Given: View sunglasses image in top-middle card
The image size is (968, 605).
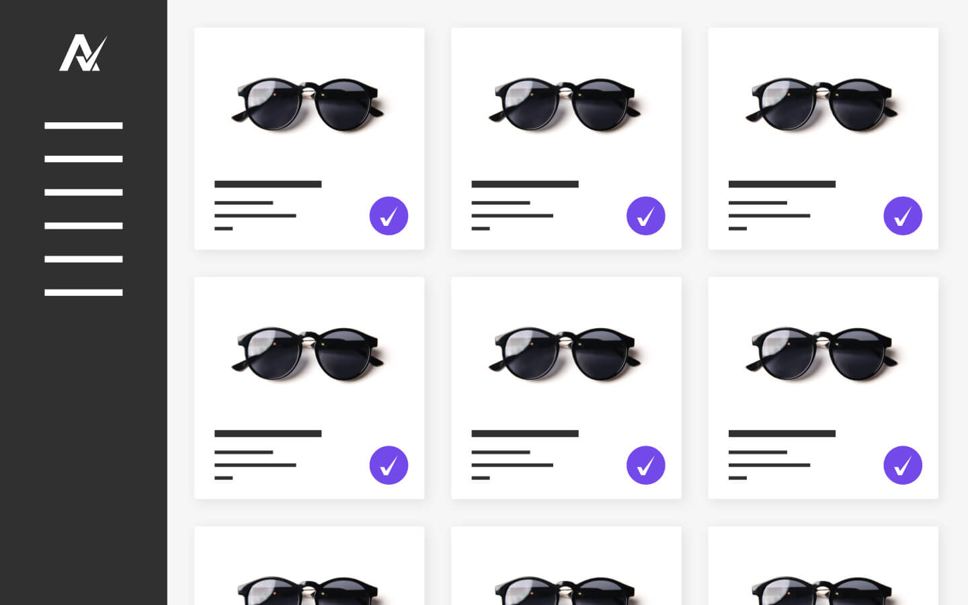Looking at the screenshot, I should [565, 104].
